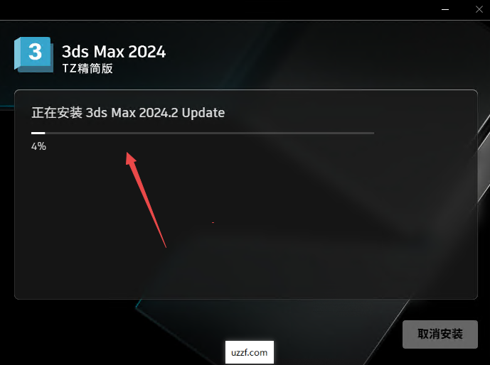Cancel installation via the 取消安装 button

(440, 334)
